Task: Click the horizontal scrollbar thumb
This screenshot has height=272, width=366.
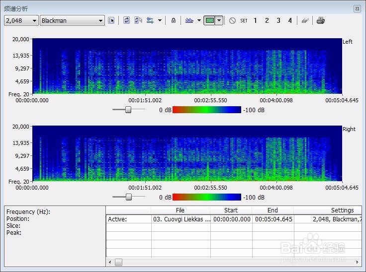Action: point(118,262)
